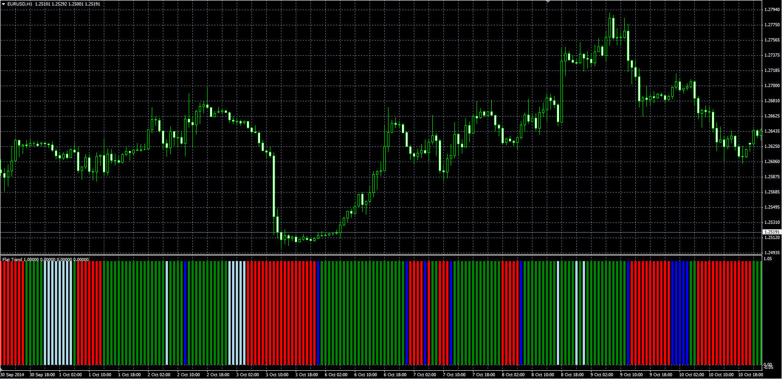Screen dimensions: 782x379
Task: Click the 1.05 indicator scale label
Action: coord(768,259)
